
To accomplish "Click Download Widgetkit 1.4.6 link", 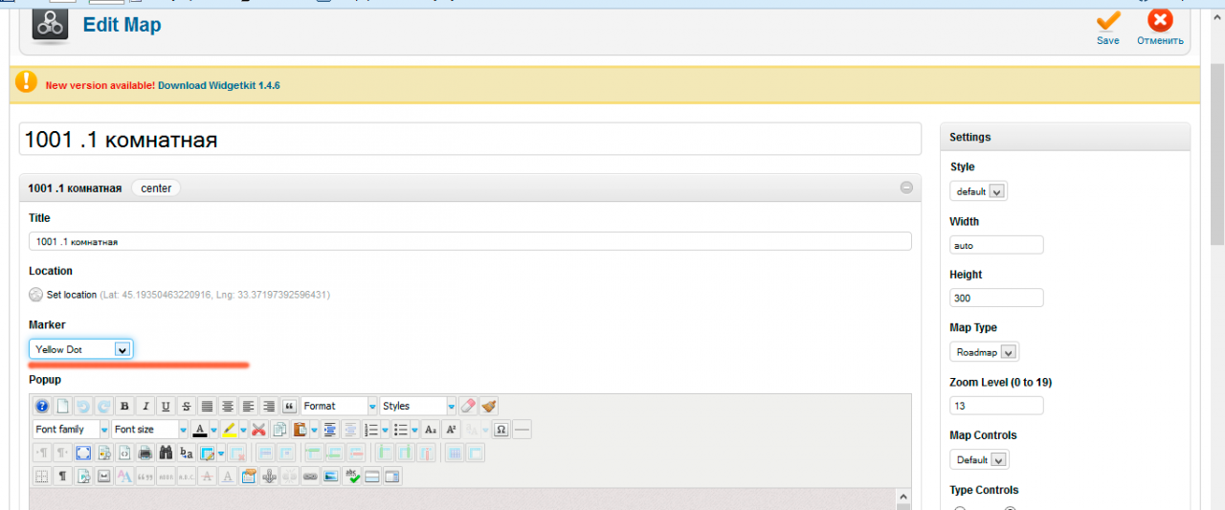I will click(x=218, y=85).
